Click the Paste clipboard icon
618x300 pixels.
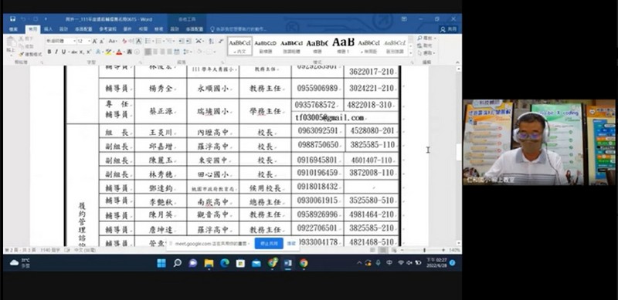[11, 43]
